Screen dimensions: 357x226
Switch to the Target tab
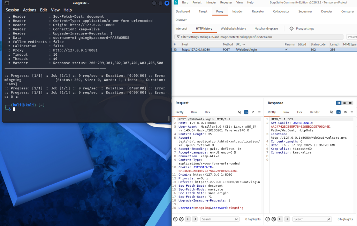(203, 11)
